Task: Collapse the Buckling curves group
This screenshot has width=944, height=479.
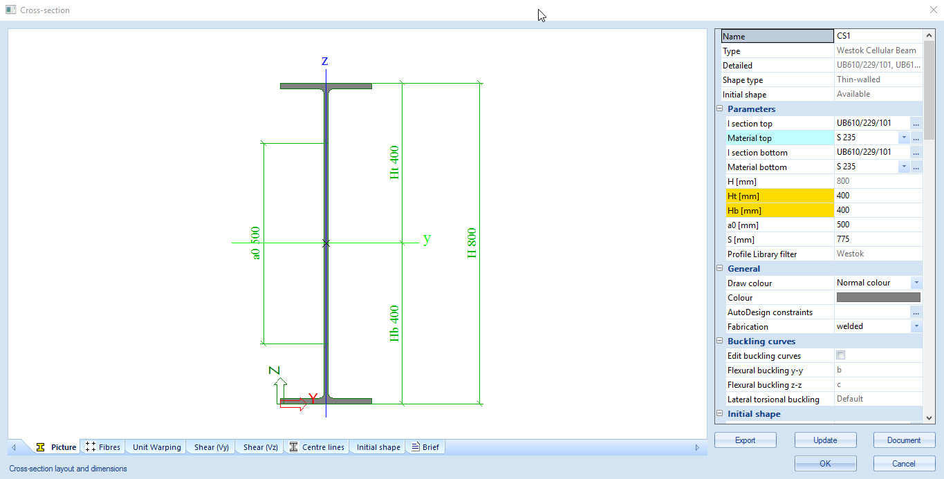Action: 719,341
